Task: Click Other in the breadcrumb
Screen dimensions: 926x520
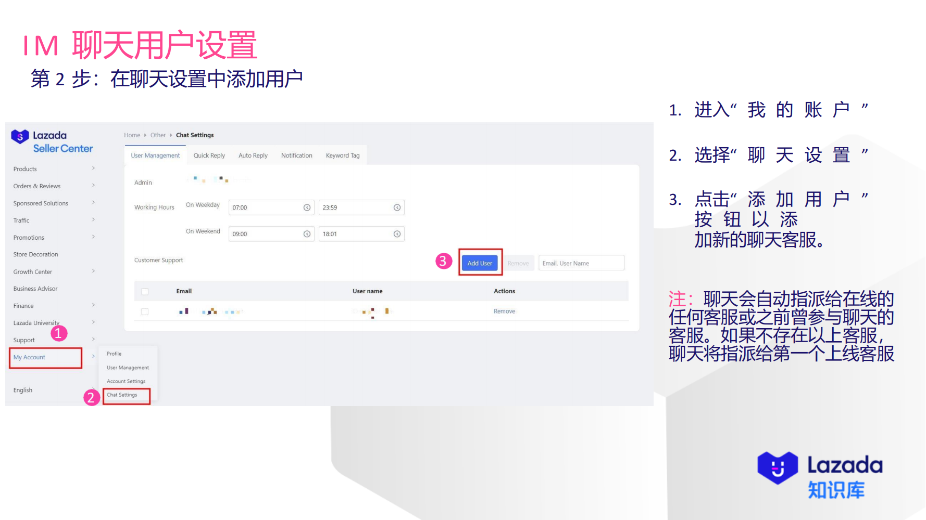Action: coord(158,135)
